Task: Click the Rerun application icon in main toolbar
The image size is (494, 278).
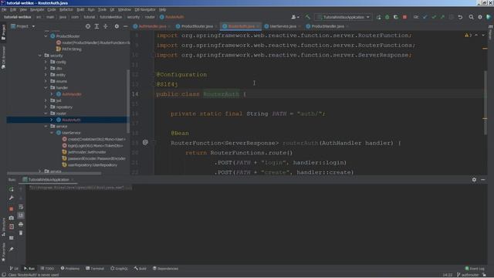Action: (x=378, y=17)
